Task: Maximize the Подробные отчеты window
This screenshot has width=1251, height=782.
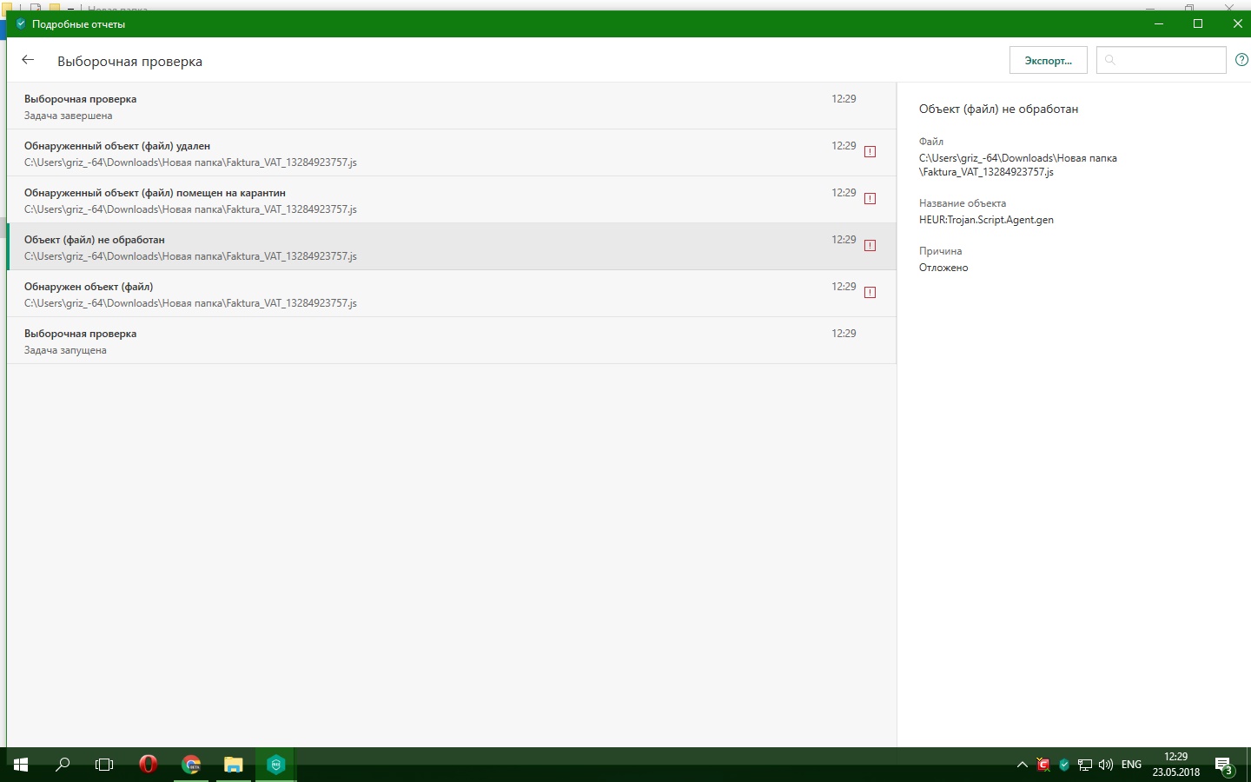Action: [x=1198, y=23]
